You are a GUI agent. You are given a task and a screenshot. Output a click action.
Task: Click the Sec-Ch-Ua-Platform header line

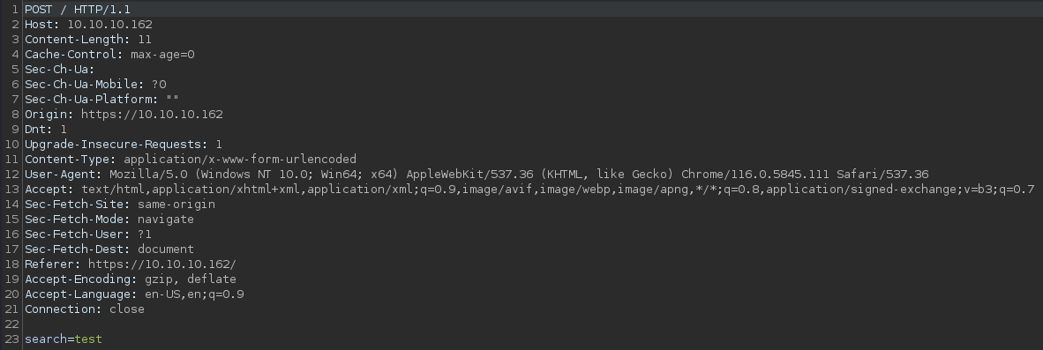[101, 99]
